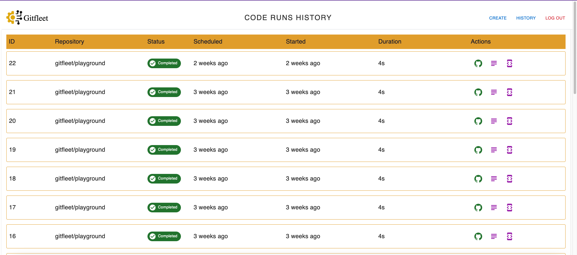Click the Completed badge for run 19
This screenshot has width=577, height=255.
(164, 150)
